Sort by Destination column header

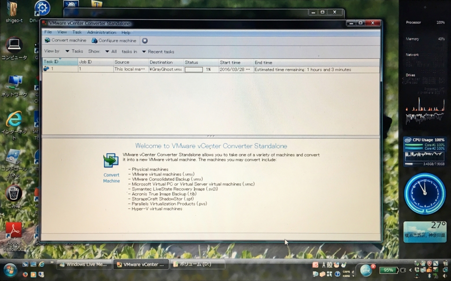166,62
